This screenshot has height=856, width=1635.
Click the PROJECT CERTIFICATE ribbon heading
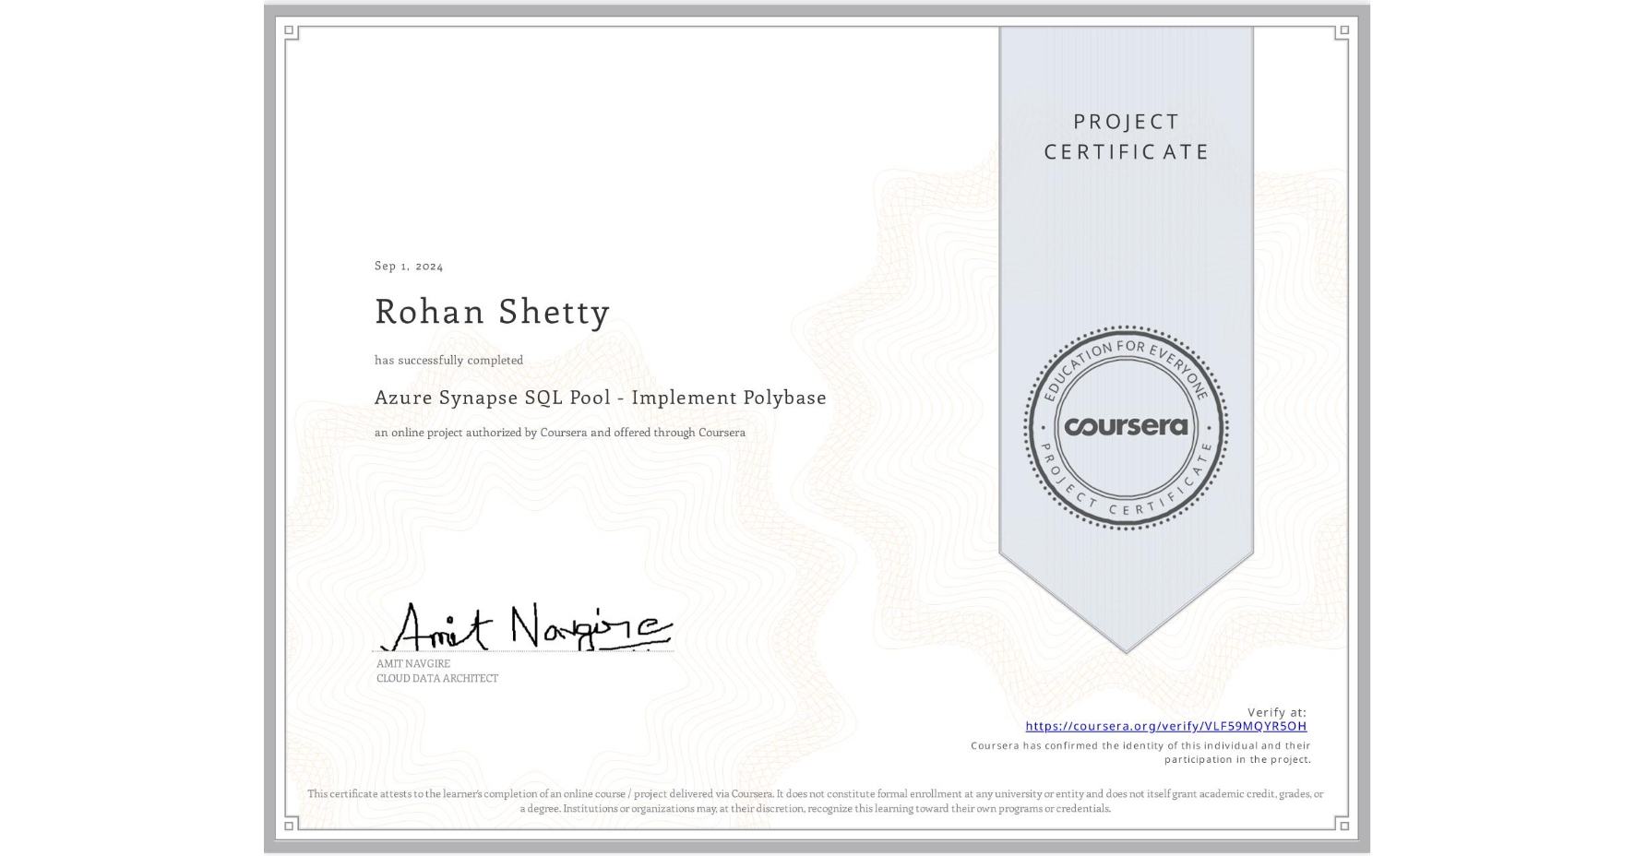coord(1126,137)
